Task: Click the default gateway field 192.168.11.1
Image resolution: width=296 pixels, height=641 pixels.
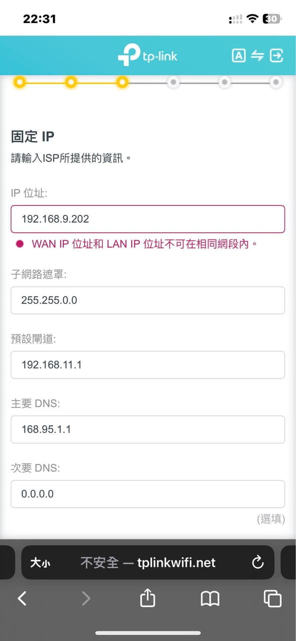Action: (147, 365)
